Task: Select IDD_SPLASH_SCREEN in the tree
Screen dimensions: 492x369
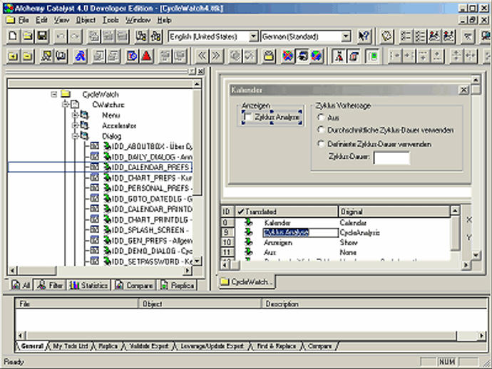Action: [x=150, y=230]
